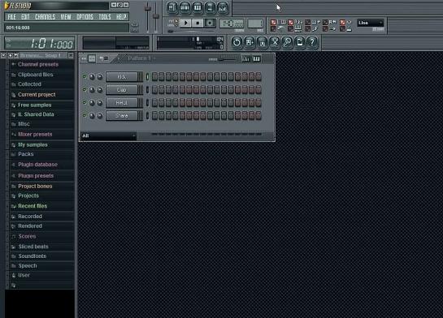Mute the Clap channel green light

click(x=85, y=89)
